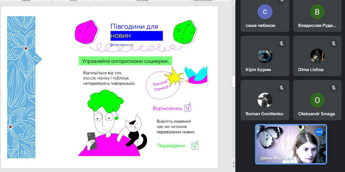Image resolution: width=345 pixels, height=172 pixels.
Task: Select the green clock image on the slide
Action: pos(185,32)
